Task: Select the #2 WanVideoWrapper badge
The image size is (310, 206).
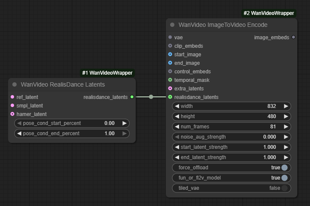Action: tap(269, 13)
